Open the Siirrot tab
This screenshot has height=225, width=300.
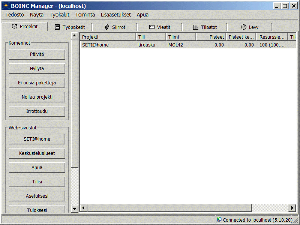115,27
